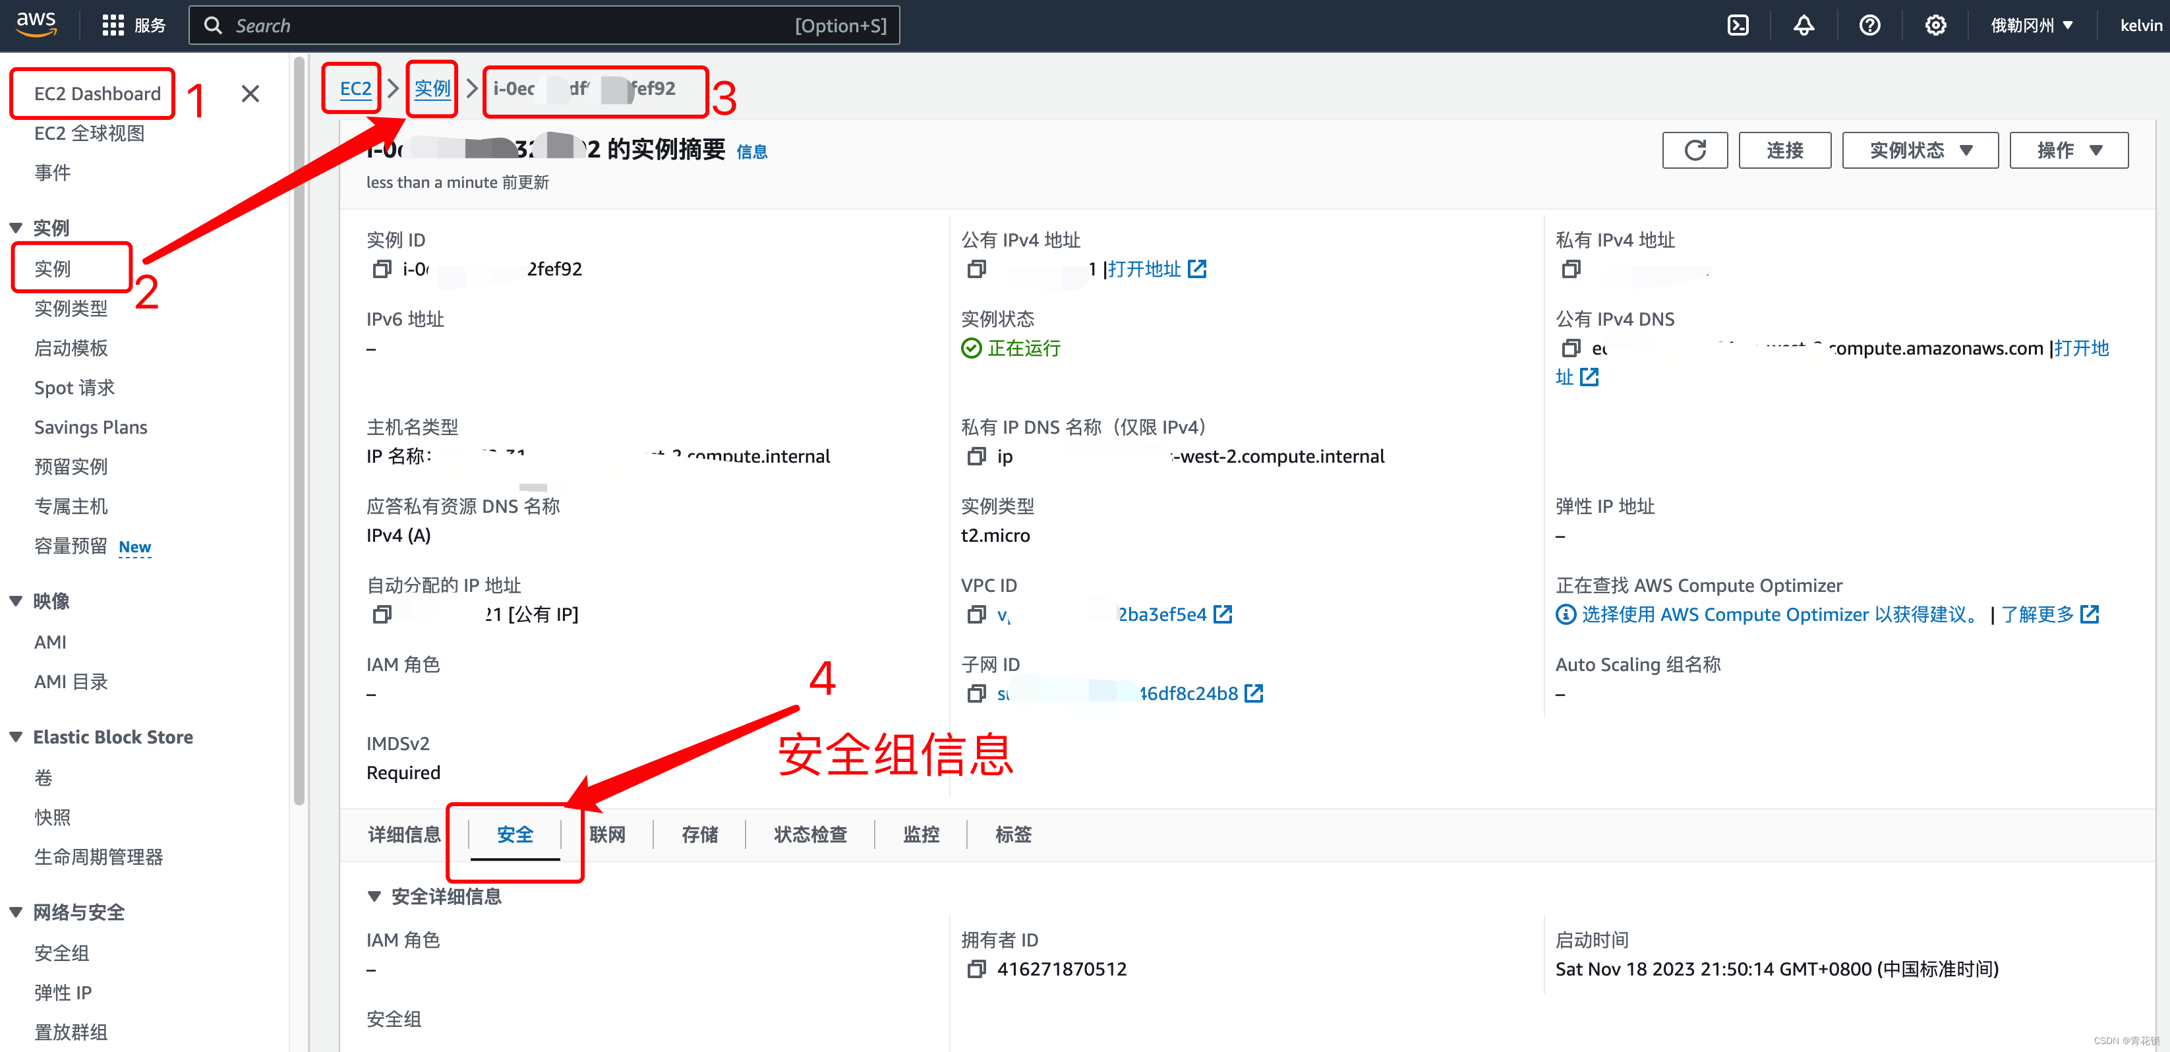Open the help question mark icon
The width and height of the screenshot is (2170, 1052).
[x=1869, y=25]
